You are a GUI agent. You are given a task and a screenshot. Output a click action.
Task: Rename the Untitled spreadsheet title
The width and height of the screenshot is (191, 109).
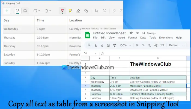[109, 33]
